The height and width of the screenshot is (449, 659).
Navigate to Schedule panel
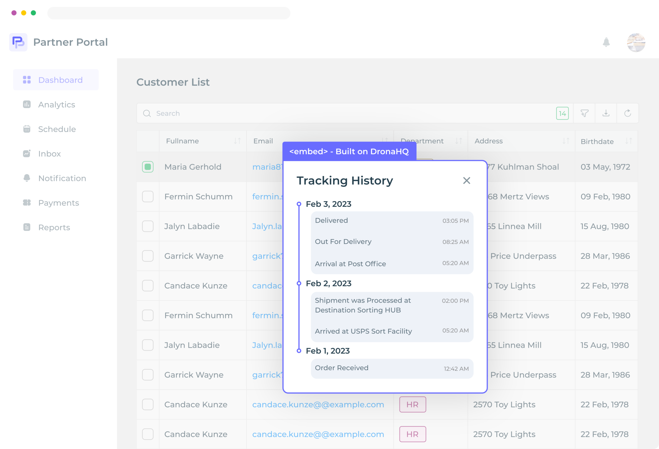coord(57,129)
